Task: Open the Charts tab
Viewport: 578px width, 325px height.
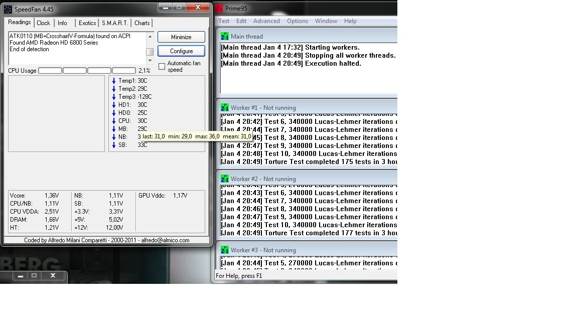Action: click(x=142, y=23)
